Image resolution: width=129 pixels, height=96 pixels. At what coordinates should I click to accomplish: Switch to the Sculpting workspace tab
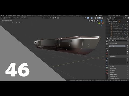(34, 16)
